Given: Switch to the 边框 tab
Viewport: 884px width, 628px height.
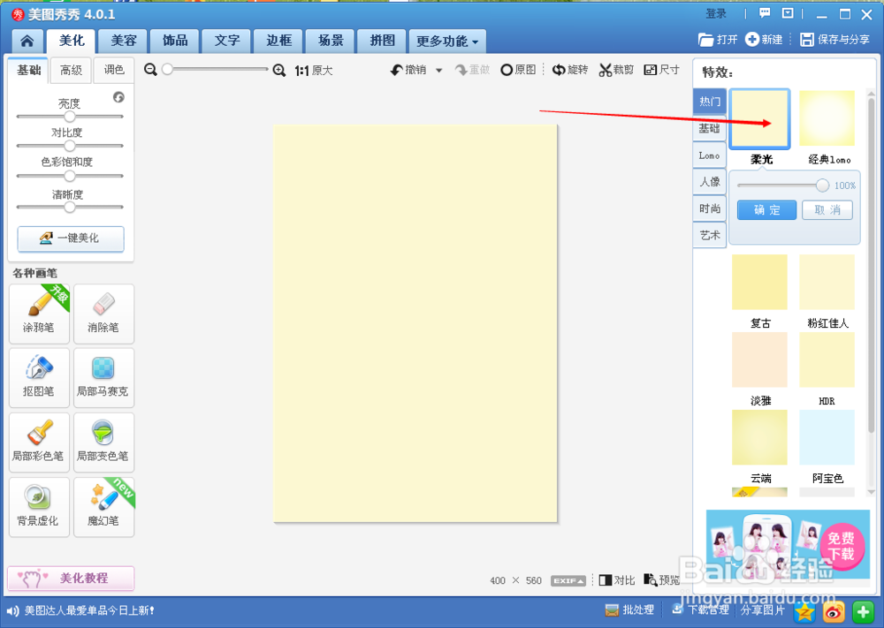Looking at the screenshot, I should [279, 41].
